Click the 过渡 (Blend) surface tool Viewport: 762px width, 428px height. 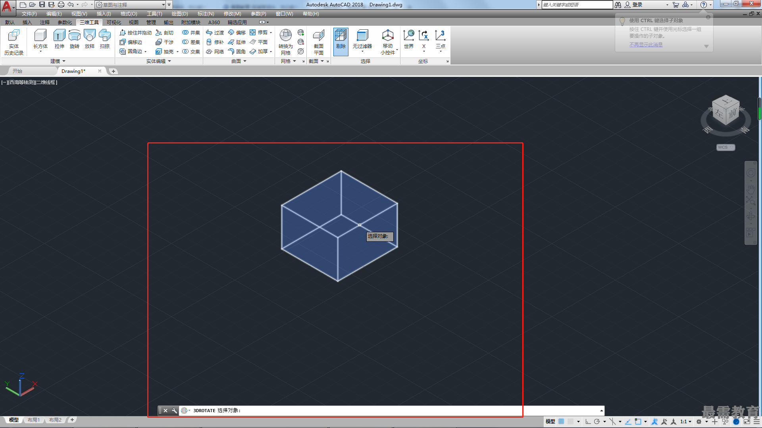(215, 32)
